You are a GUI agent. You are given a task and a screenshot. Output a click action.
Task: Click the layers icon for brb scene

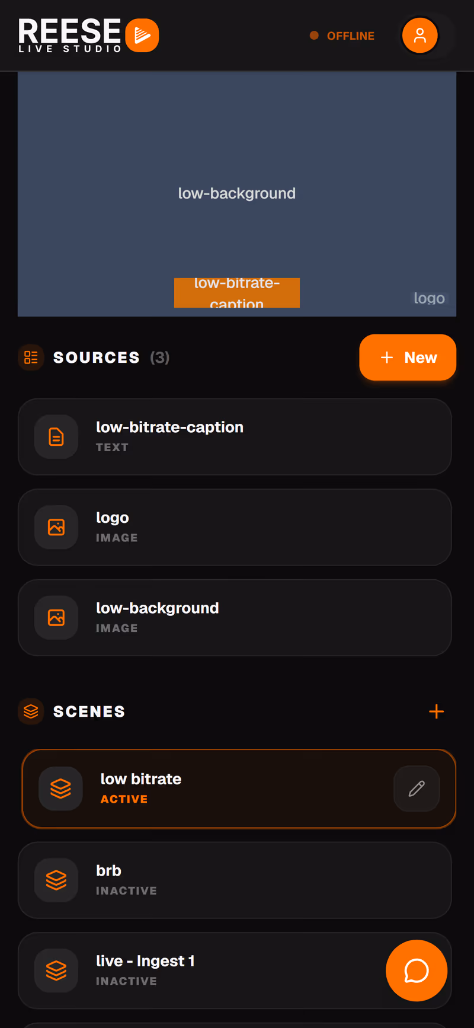56,880
